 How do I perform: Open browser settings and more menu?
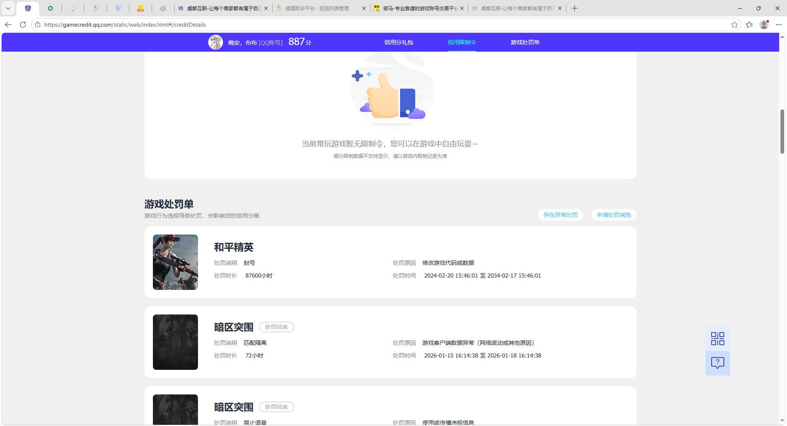pos(779,25)
